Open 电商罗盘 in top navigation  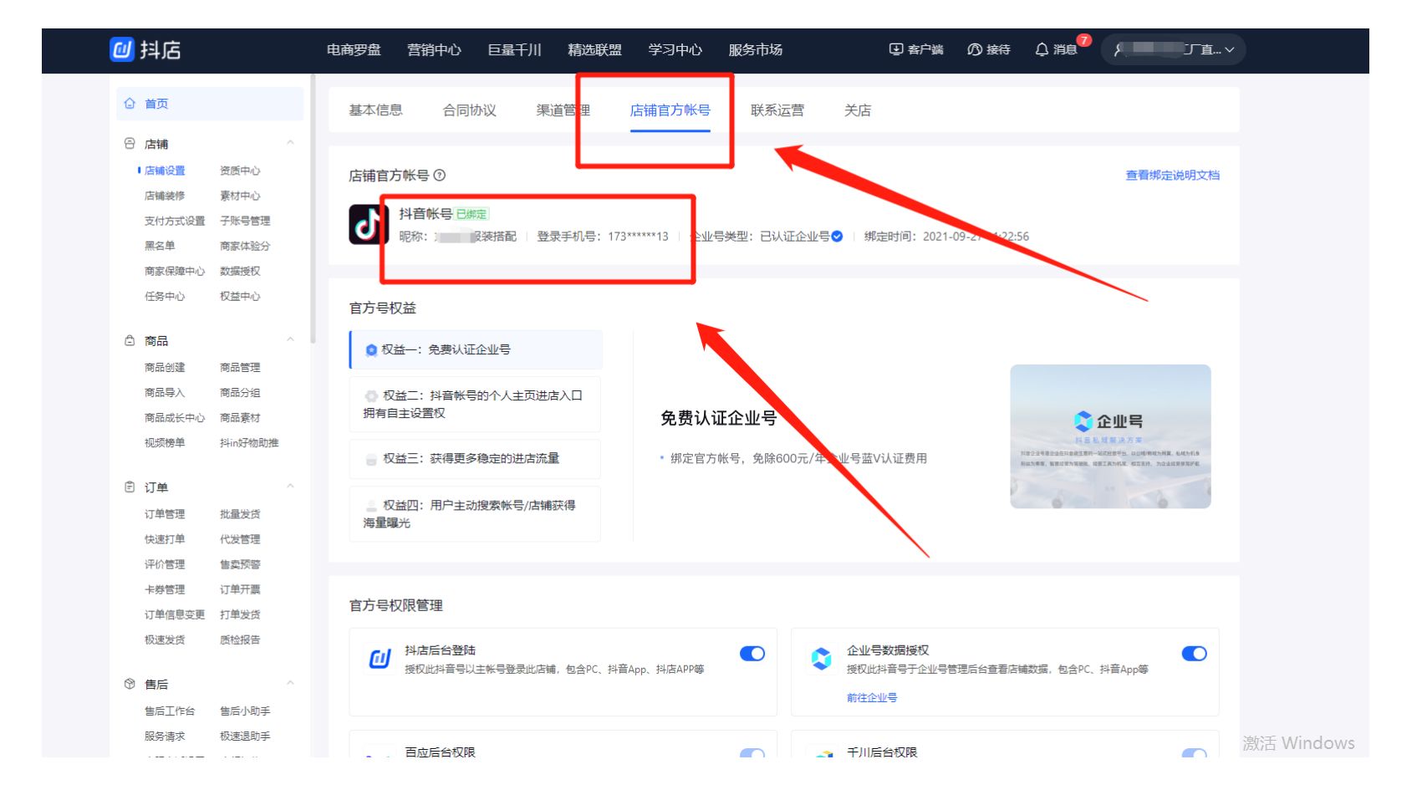point(354,50)
